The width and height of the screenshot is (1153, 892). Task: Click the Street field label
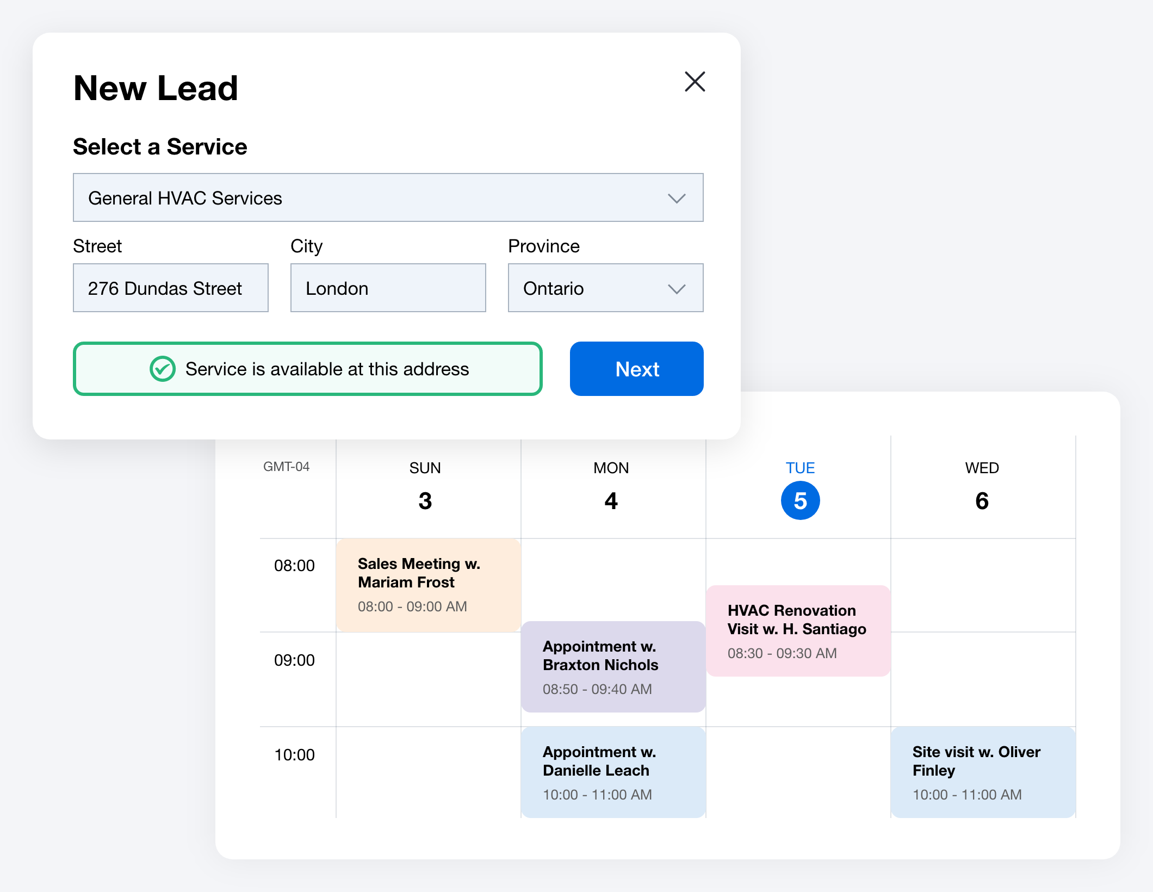tap(97, 246)
